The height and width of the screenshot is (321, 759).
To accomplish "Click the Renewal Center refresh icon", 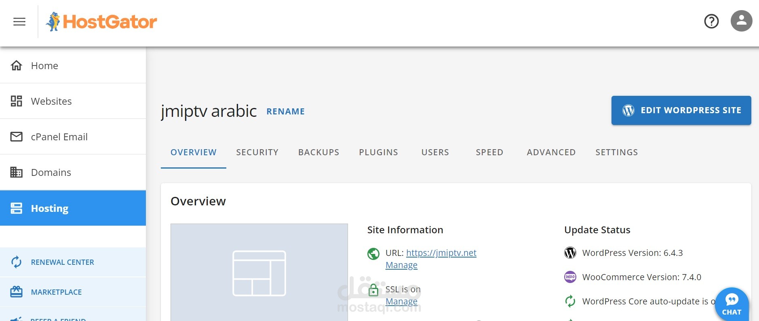I will click(x=16, y=262).
